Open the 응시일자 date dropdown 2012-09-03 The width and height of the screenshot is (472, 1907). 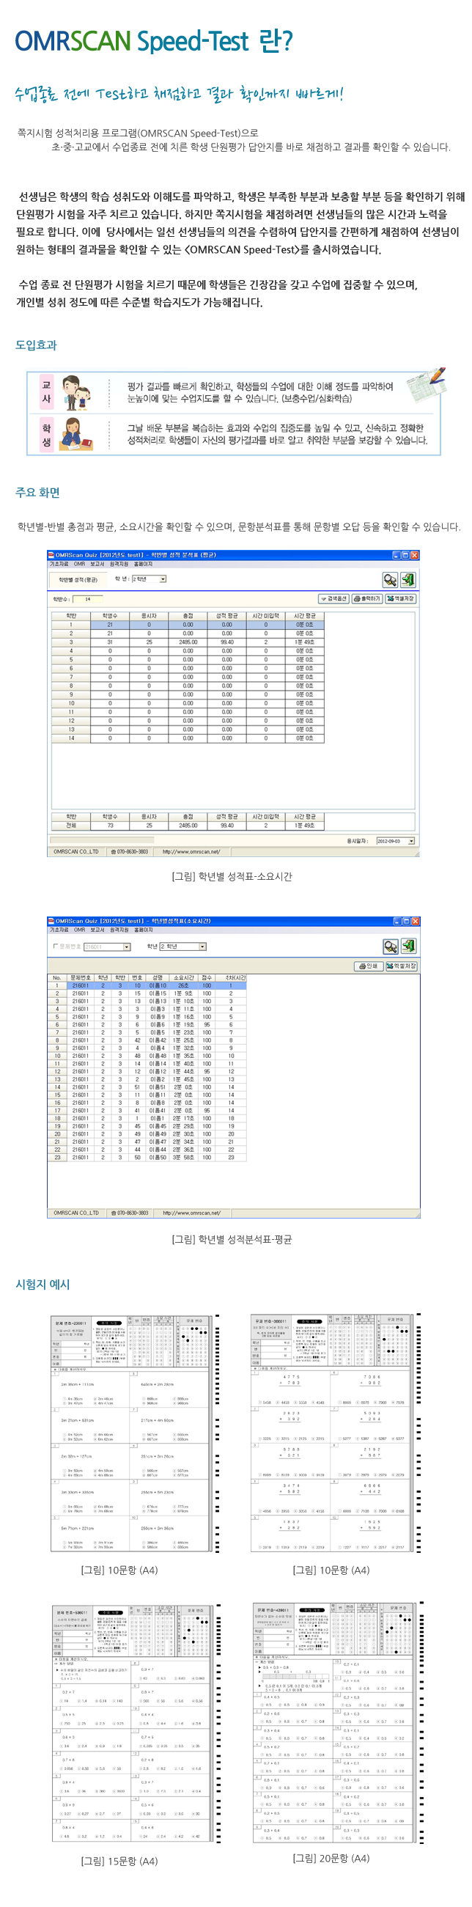click(x=411, y=841)
